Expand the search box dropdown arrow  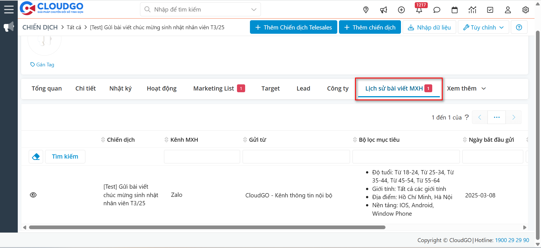pos(254,10)
